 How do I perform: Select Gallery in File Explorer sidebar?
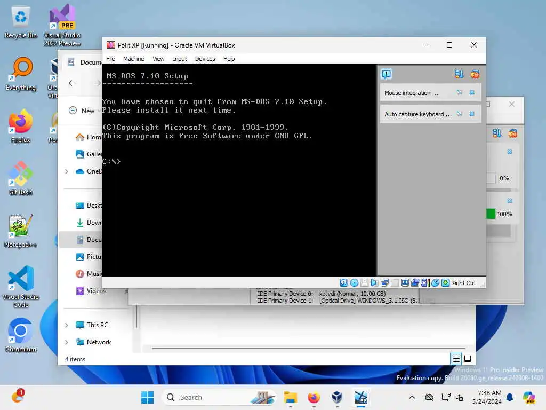coord(89,154)
